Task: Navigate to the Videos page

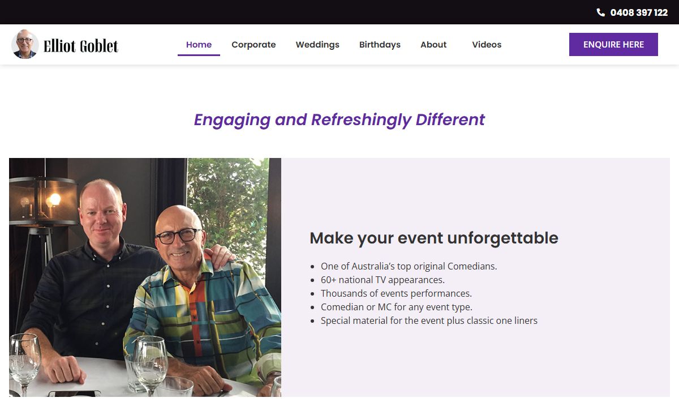Action: pos(487,45)
